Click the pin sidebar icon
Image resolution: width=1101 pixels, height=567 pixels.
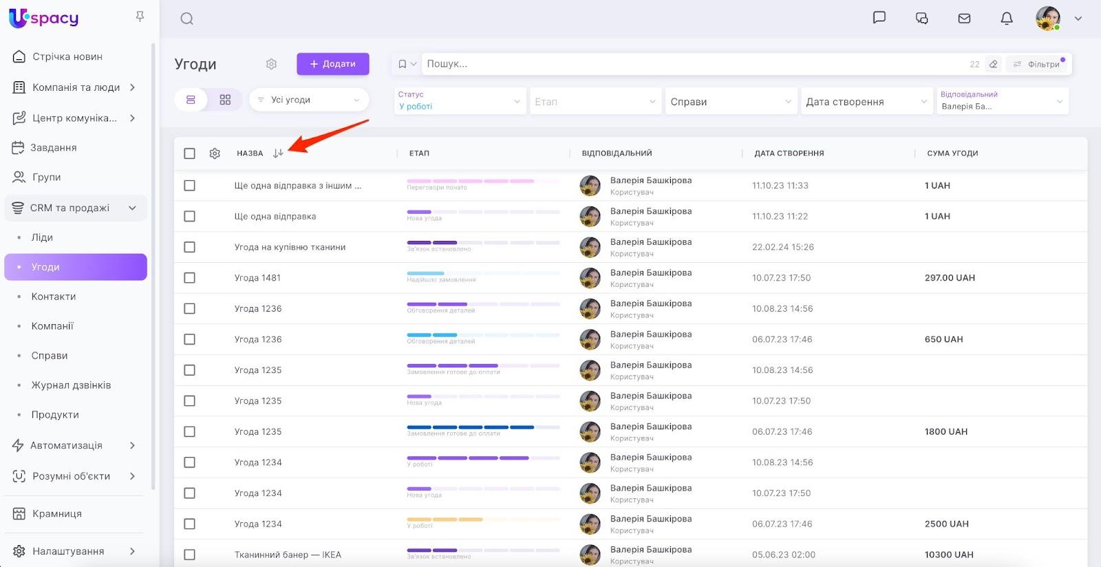140,17
